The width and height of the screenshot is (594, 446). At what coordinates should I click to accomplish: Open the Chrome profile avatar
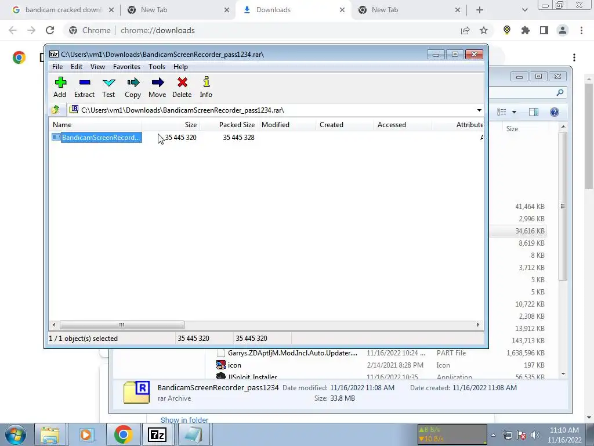coord(563,30)
